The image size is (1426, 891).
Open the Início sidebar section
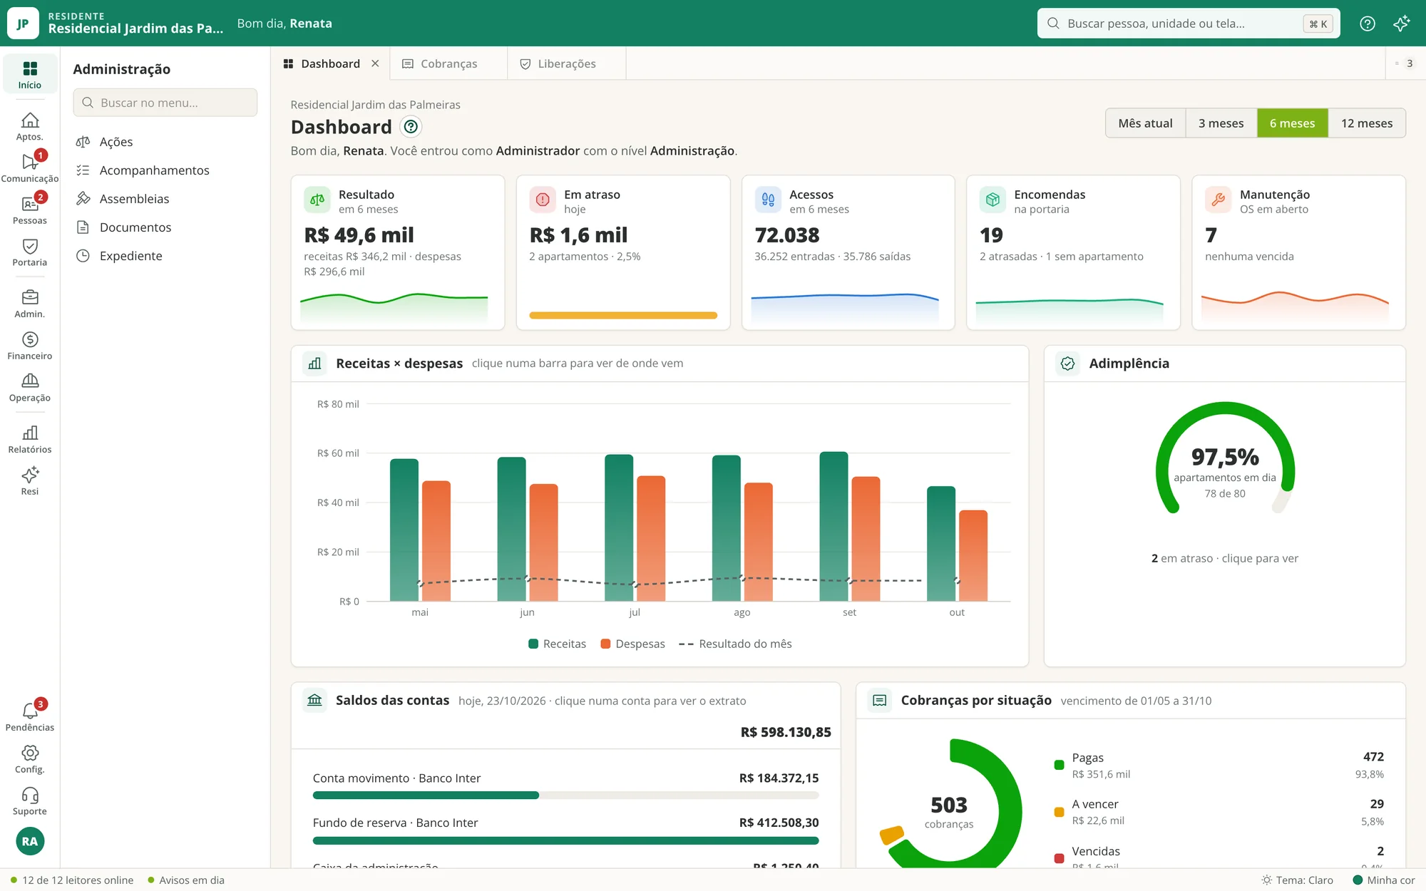[x=29, y=74]
